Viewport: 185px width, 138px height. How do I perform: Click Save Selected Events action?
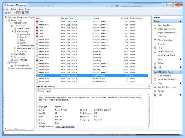tap(167, 87)
